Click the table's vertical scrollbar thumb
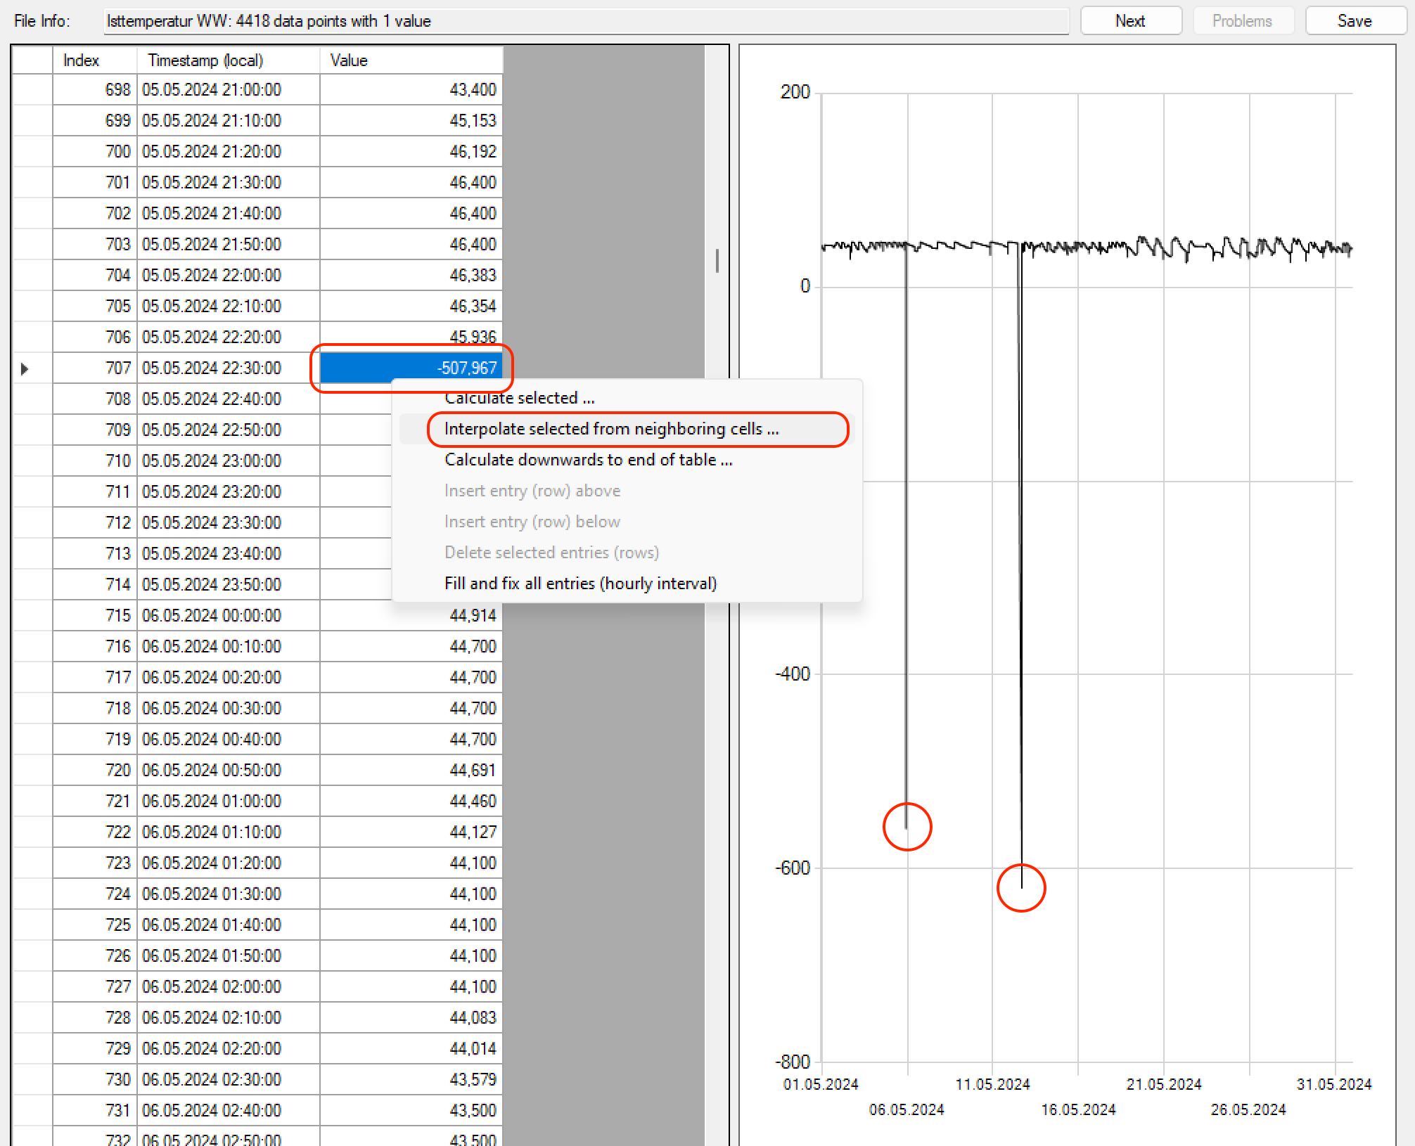This screenshot has width=1415, height=1146. pos(717,260)
